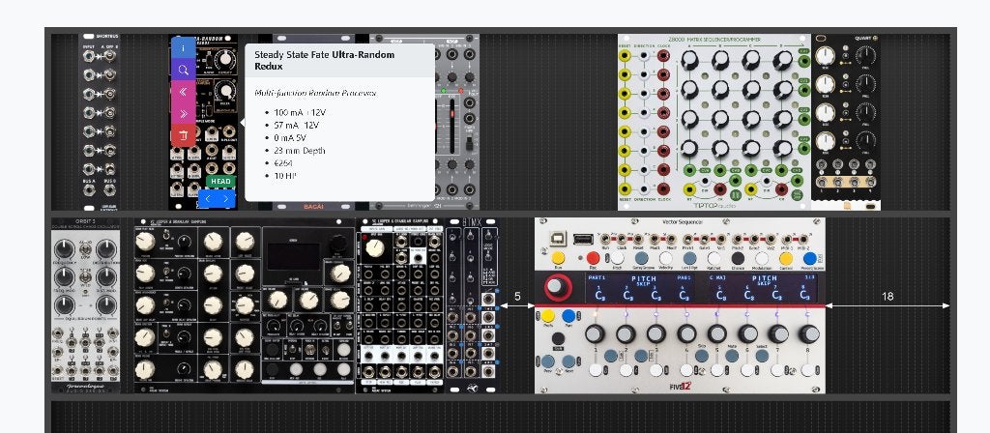Select the Shortbus module in the top row
Viewport: 990px width, 433px height.
tap(100, 122)
